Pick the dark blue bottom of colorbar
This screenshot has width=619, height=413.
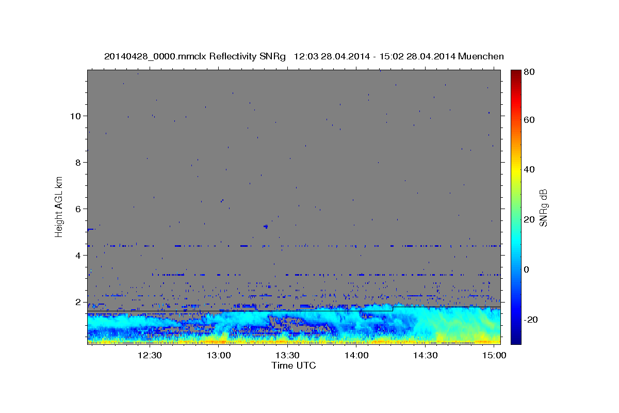pyautogui.click(x=515, y=338)
